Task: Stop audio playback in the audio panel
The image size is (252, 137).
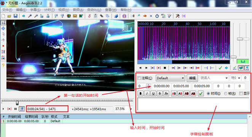Action: point(165,68)
